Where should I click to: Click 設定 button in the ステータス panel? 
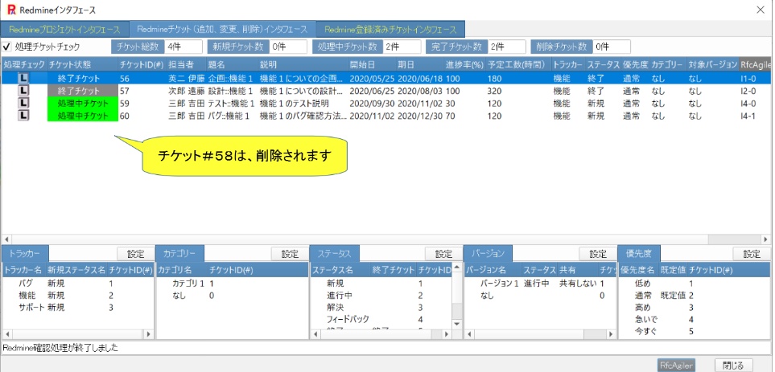pos(444,254)
